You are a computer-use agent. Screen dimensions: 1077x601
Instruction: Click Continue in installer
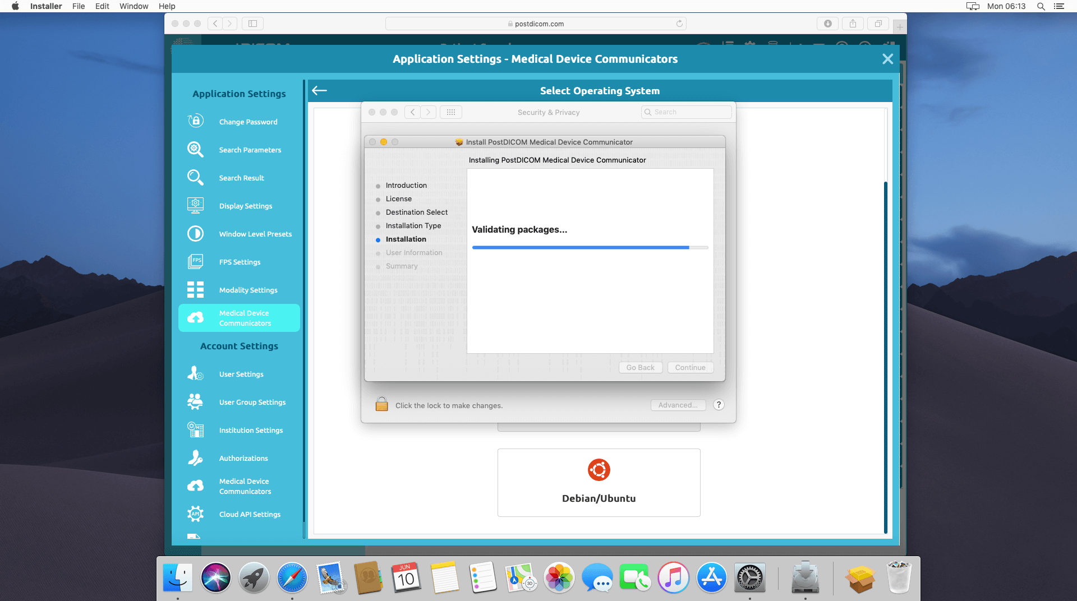tap(691, 367)
